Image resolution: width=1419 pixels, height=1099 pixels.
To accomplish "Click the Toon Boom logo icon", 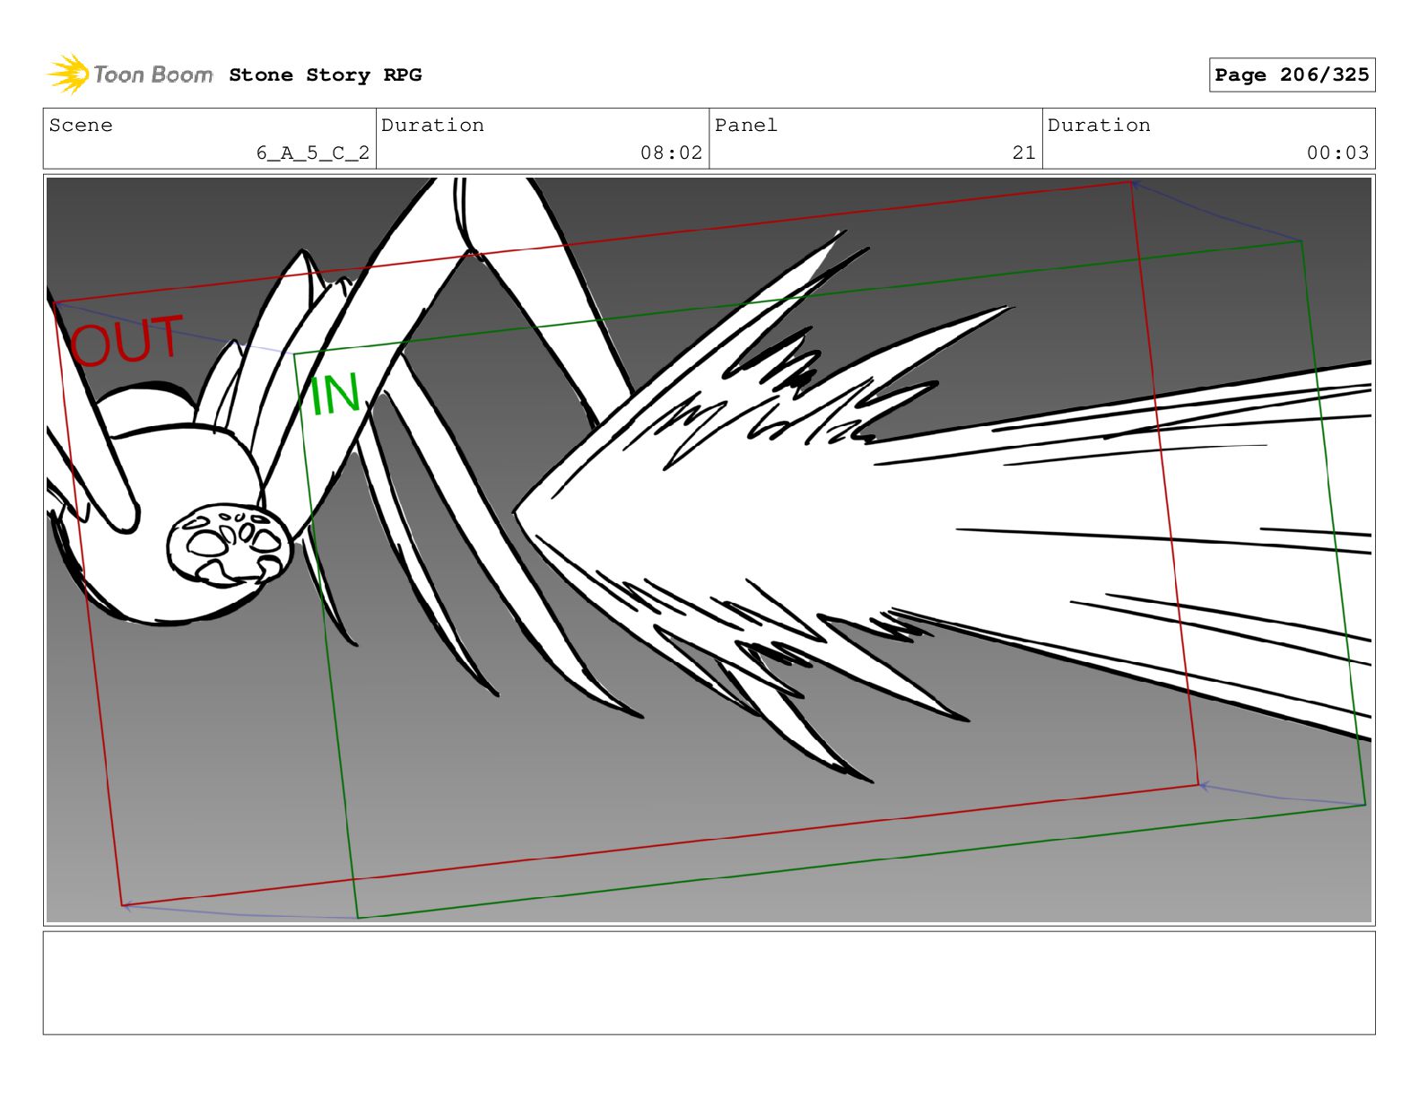I will [68, 74].
